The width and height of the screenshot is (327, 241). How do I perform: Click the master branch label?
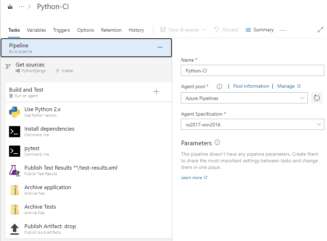(67, 71)
